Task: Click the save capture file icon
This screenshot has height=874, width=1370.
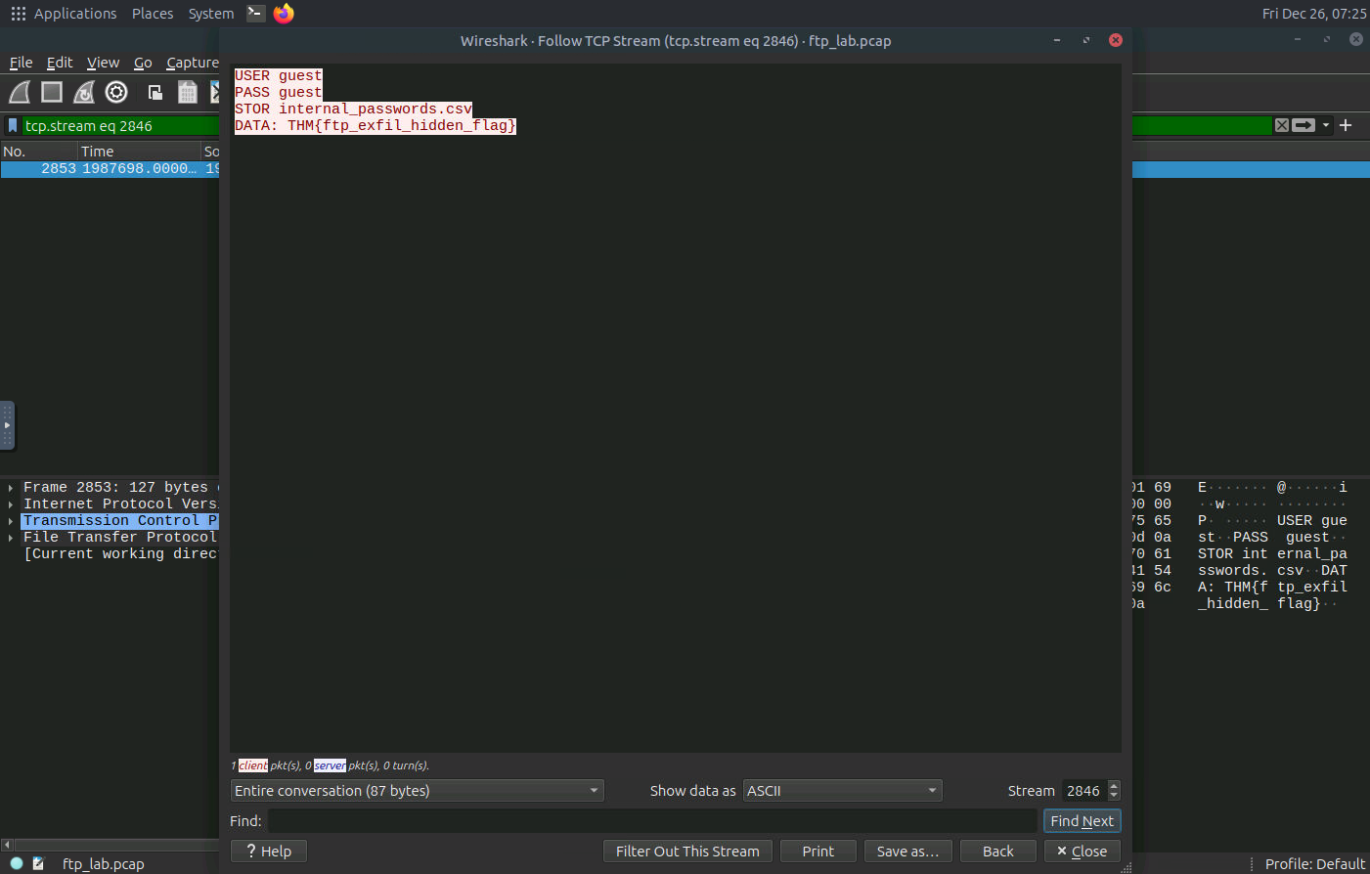Action: 188,92
